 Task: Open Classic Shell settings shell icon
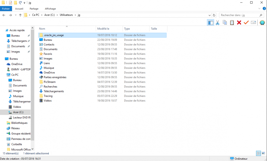262,23
